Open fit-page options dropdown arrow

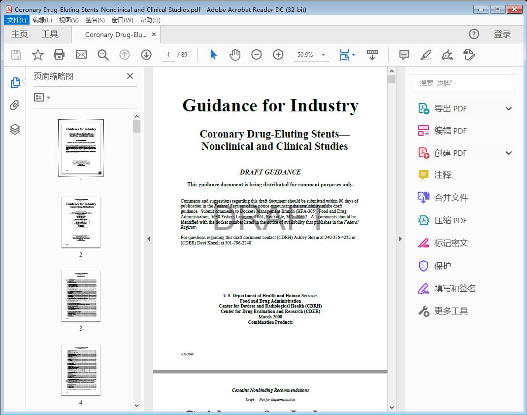(353, 55)
